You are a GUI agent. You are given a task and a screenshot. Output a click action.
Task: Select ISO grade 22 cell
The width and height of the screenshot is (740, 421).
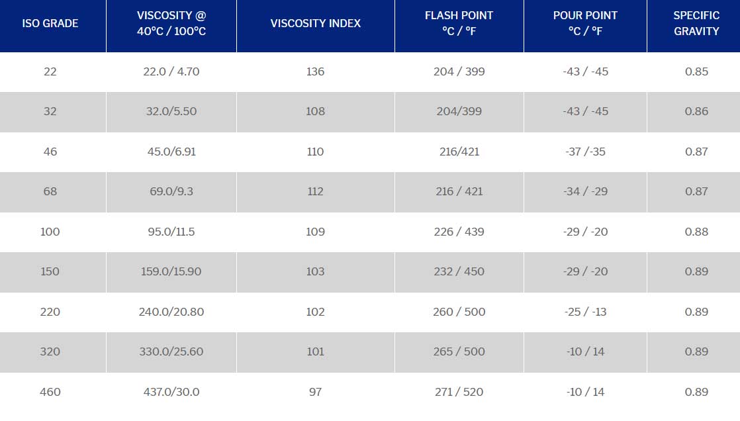coord(50,71)
